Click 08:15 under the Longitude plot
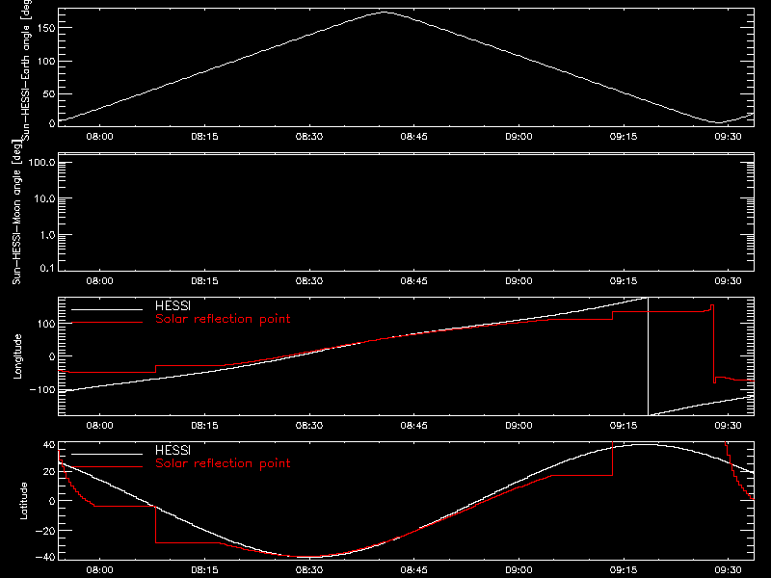The height and width of the screenshot is (578, 771). 204,426
